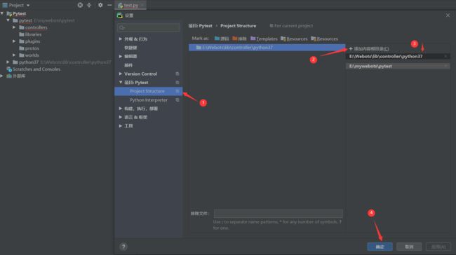Viewport: 456px width, 255px height.
Task: Click the settings search field
Action: tap(149, 27)
